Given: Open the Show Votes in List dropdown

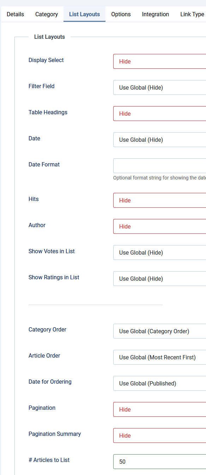Looking at the screenshot, I should point(159,252).
